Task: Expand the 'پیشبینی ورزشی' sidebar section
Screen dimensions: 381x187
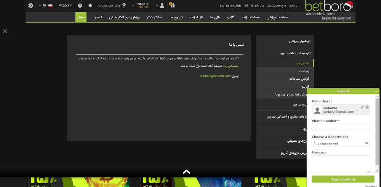Action: [285, 41]
